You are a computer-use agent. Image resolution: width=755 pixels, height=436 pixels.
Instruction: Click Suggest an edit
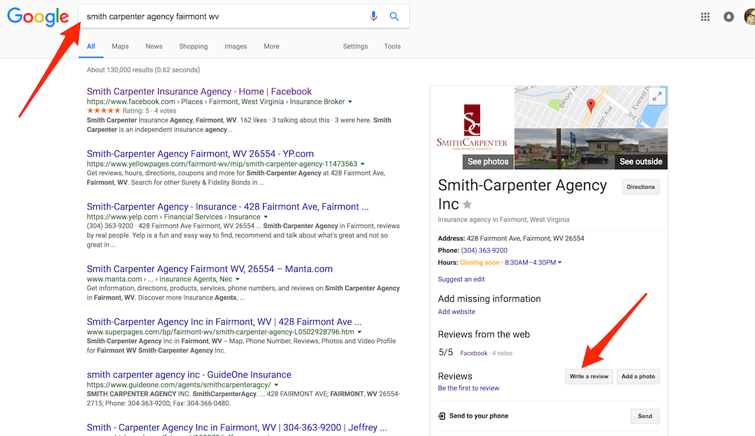[461, 279]
